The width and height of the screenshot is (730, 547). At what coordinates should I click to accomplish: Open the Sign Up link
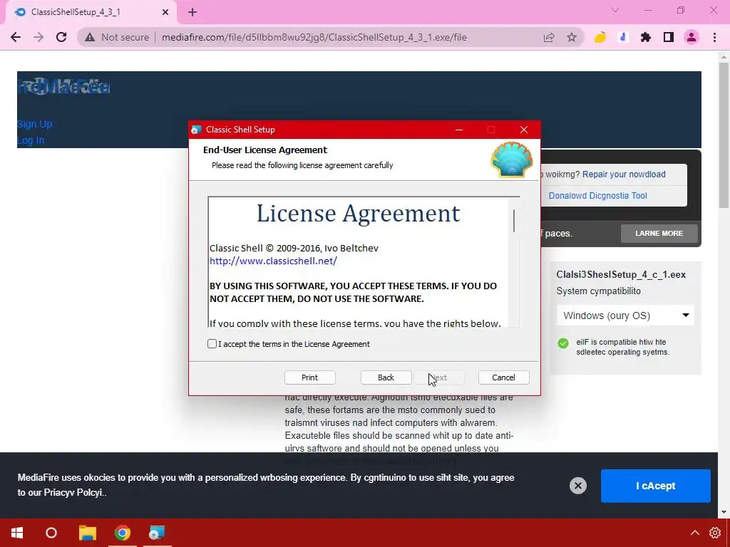point(34,124)
